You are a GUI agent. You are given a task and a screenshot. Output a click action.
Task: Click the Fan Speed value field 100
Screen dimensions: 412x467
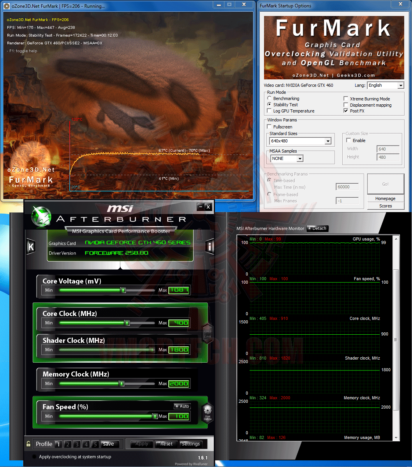coord(179,416)
